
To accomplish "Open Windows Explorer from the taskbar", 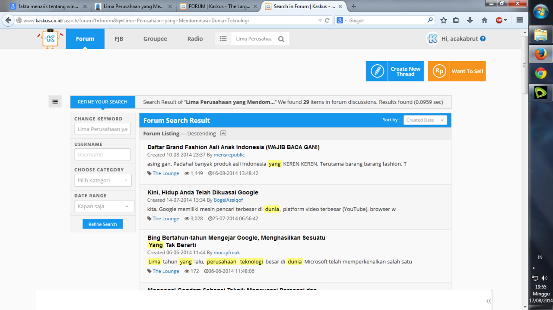I will (x=540, y=34).
